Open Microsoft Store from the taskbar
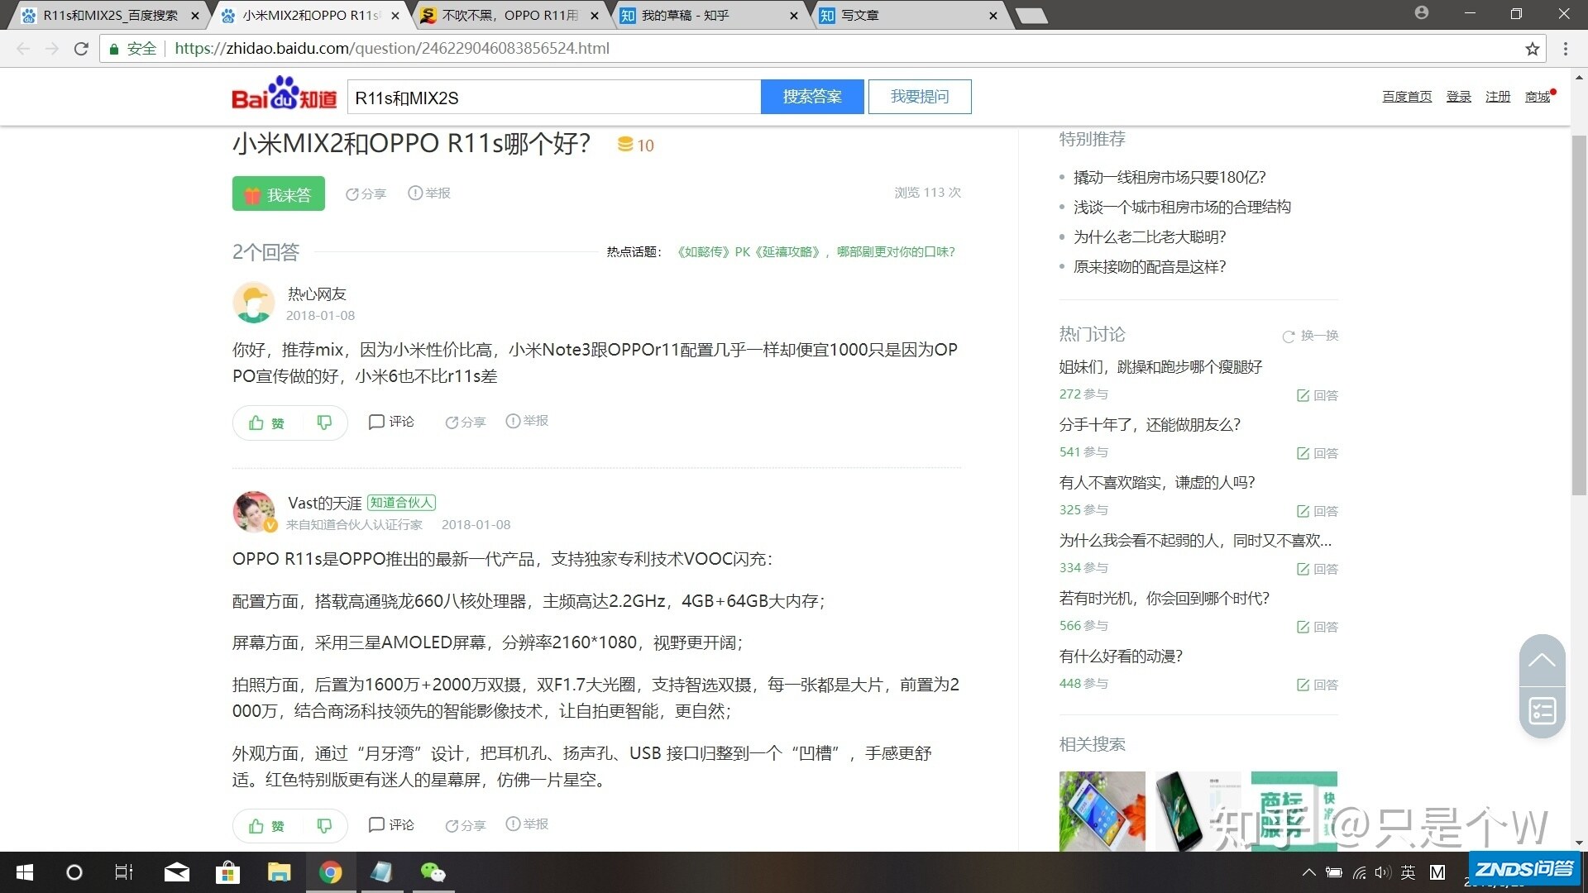Image resolution: width=1588 pixels, height=893 pixels. [x=227, y=872]
